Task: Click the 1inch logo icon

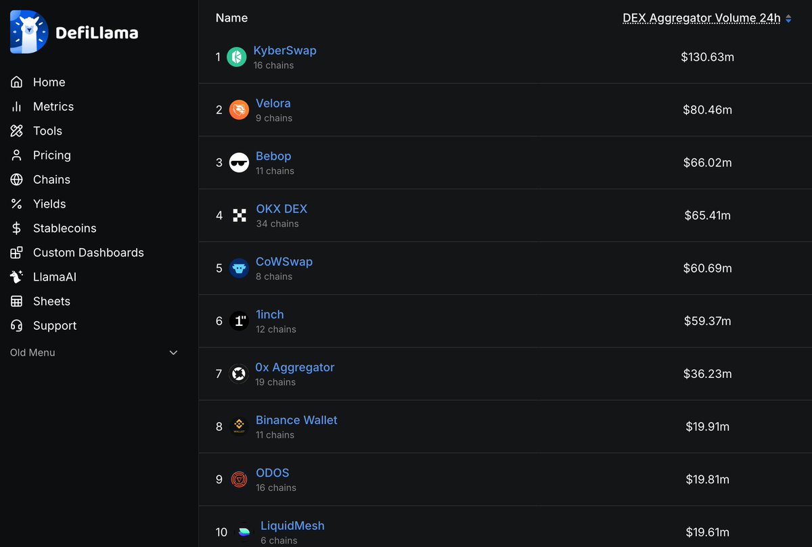Action: click(x=239, y=320)
